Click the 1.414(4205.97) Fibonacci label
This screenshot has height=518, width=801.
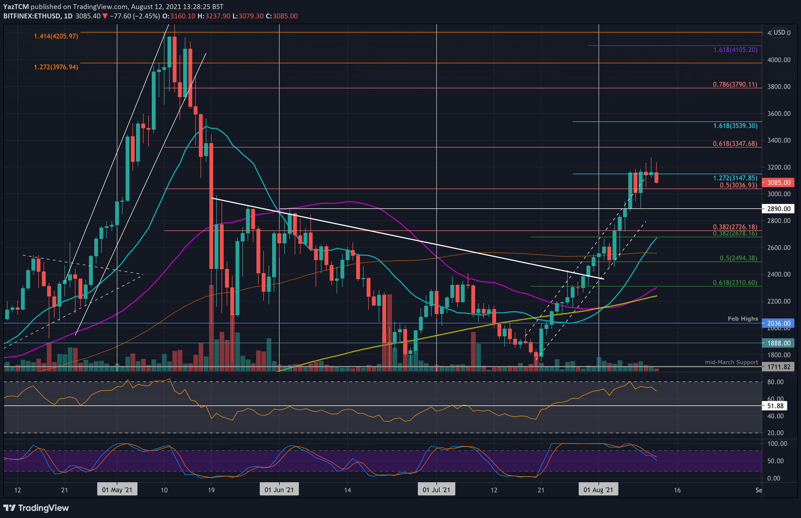point(56,36)
